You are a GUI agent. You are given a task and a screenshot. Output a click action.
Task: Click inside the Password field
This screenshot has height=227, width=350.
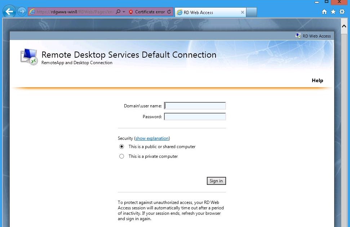click(x=195, y=116)
